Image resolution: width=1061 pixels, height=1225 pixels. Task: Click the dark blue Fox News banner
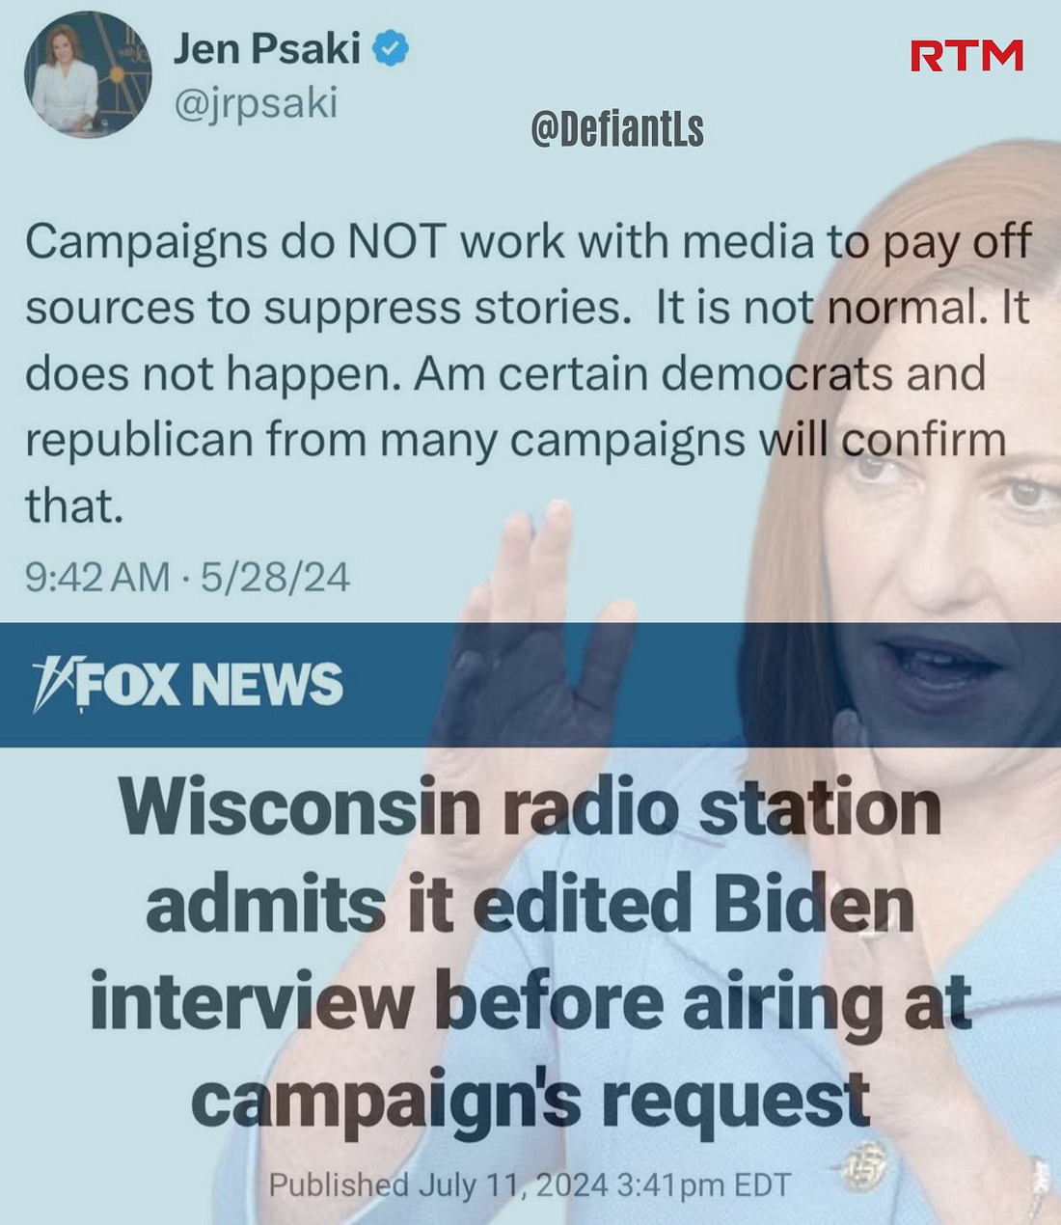pyautogui.click(x=530, y=685)
